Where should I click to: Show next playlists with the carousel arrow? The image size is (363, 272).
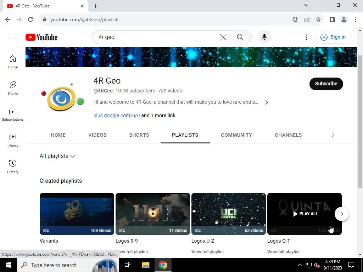click(341, 214)
